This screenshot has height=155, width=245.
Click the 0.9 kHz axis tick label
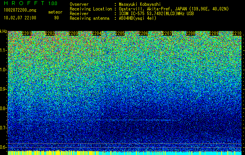(4, 89)
